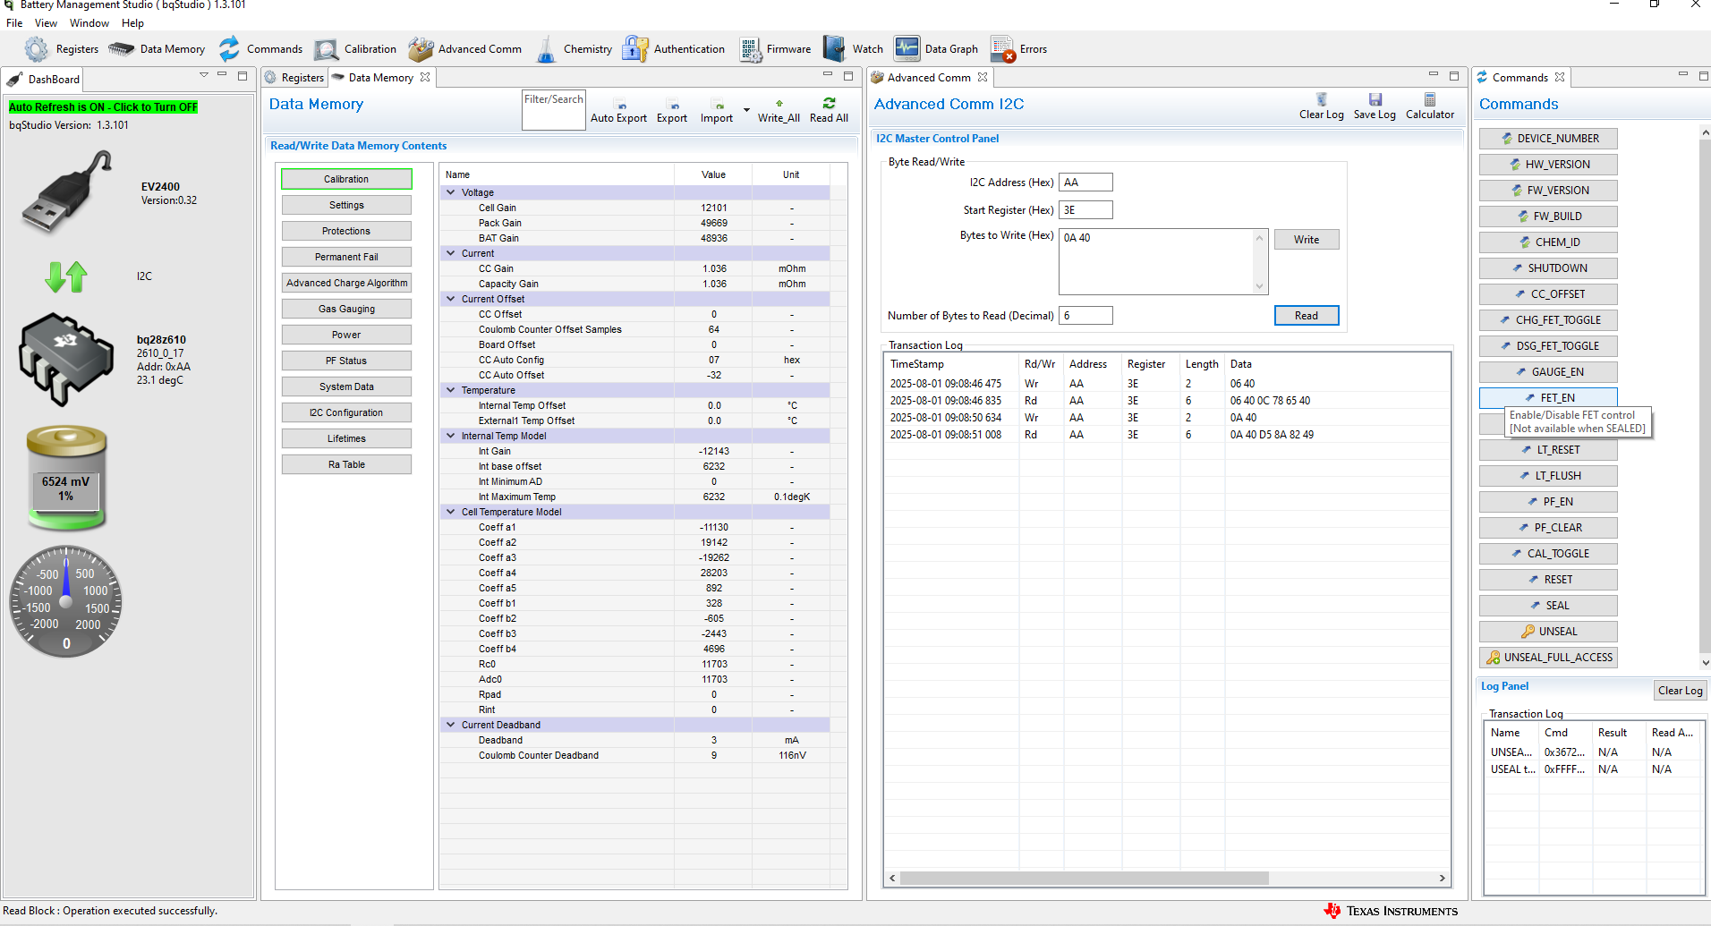Select the Pack Gain row

tap(634, 223)
